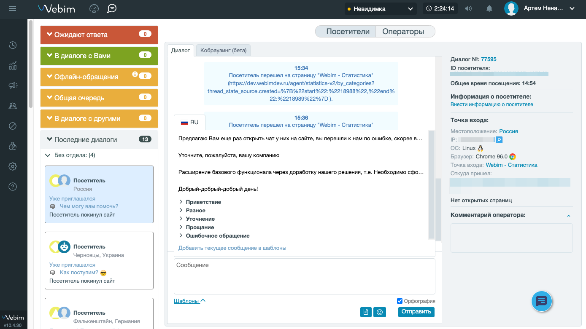This screenshot has width=586, height=329.
Task: Click in the Сообщение message field
Action: [x=304, y=276]
